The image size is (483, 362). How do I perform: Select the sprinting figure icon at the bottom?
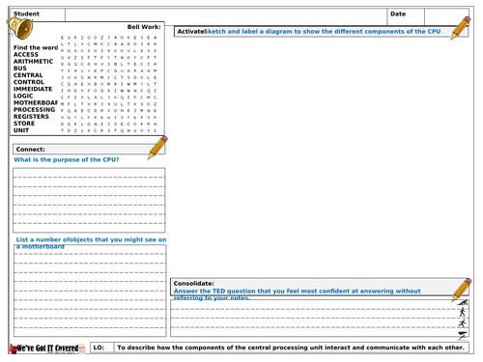pyautogui.click(x=463, y=335)
